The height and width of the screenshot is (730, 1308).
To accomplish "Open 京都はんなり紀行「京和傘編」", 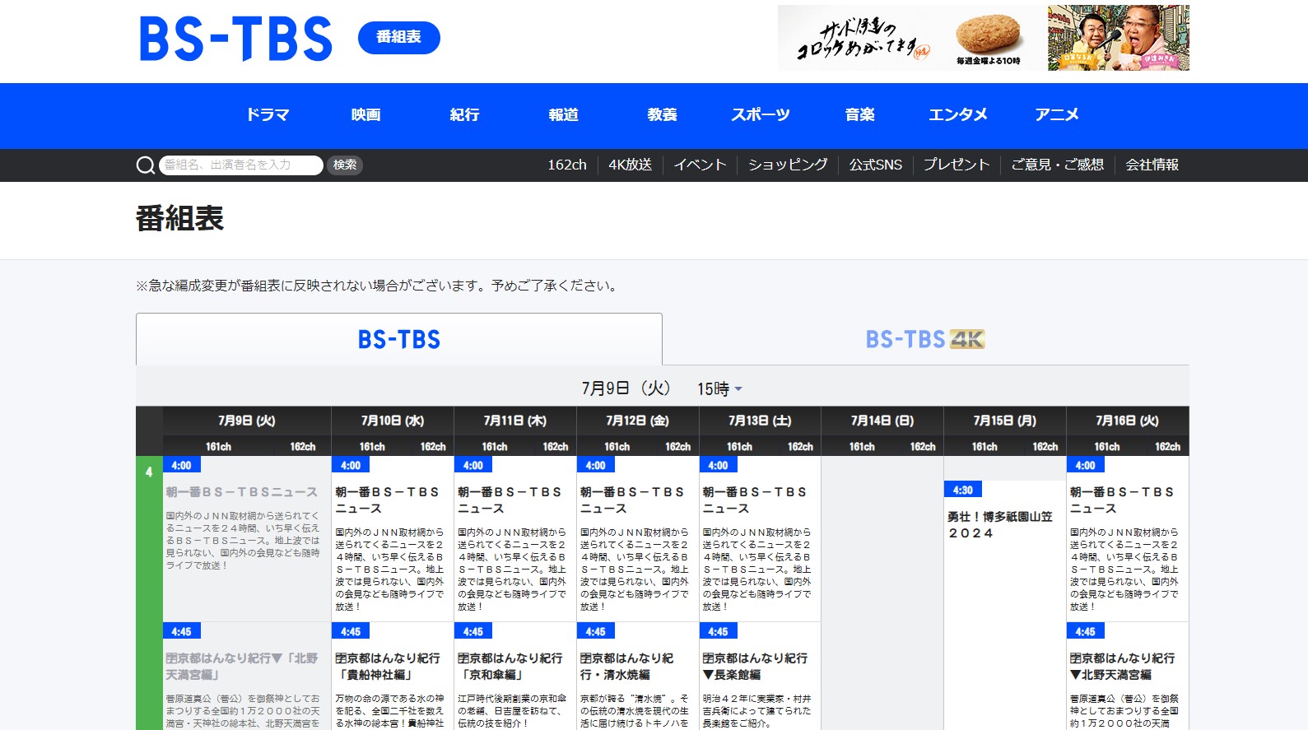I will [510, 667].
